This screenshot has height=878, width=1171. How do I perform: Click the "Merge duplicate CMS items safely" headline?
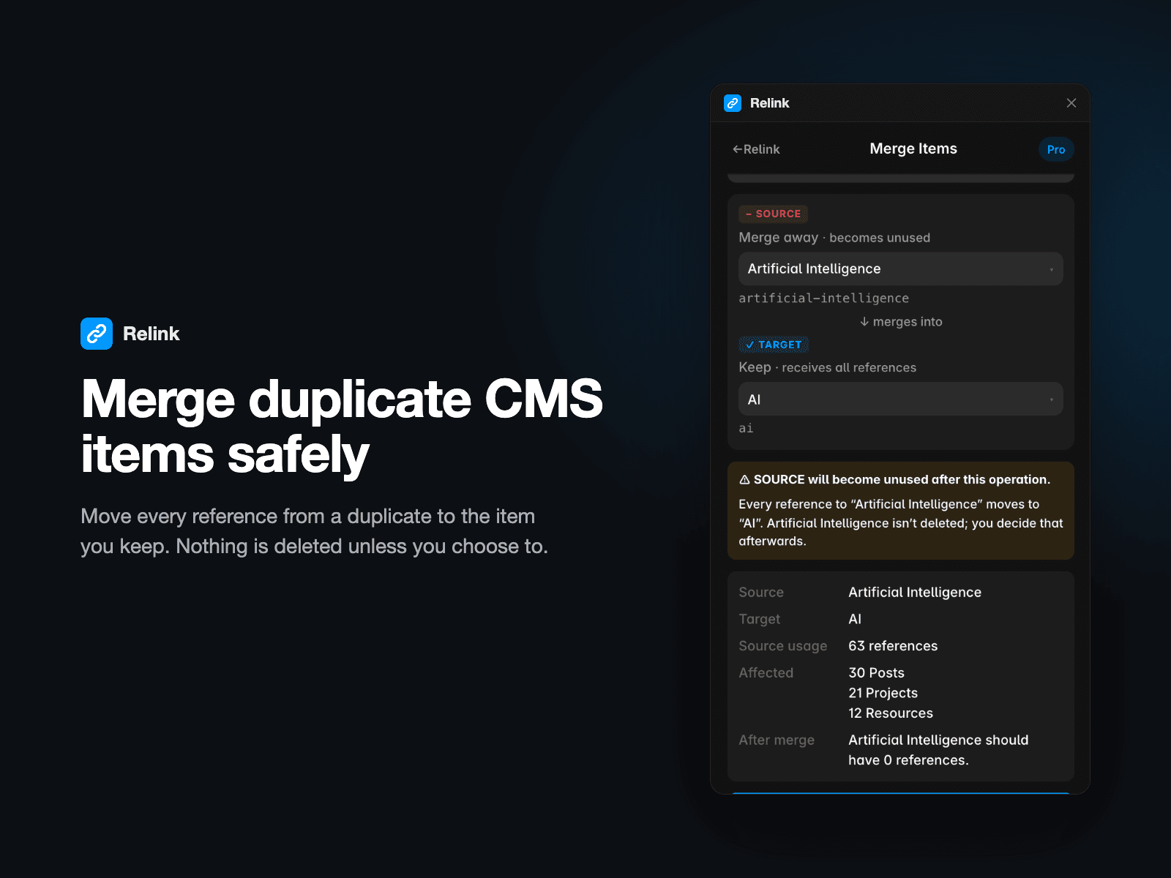[x=342, y=427]
